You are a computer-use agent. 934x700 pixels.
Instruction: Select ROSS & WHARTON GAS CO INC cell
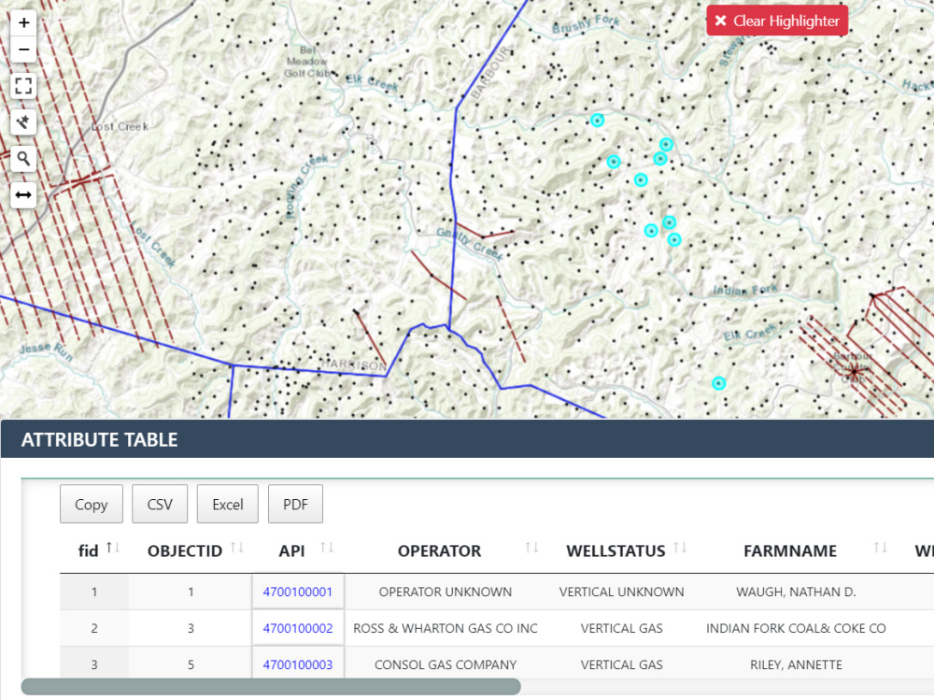(446, 628)
